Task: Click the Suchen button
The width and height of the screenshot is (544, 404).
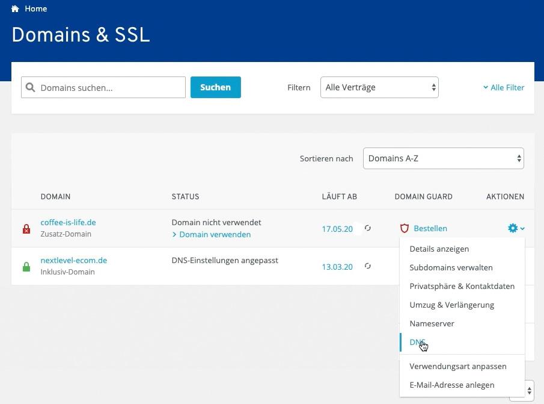Action: (215, 87)
